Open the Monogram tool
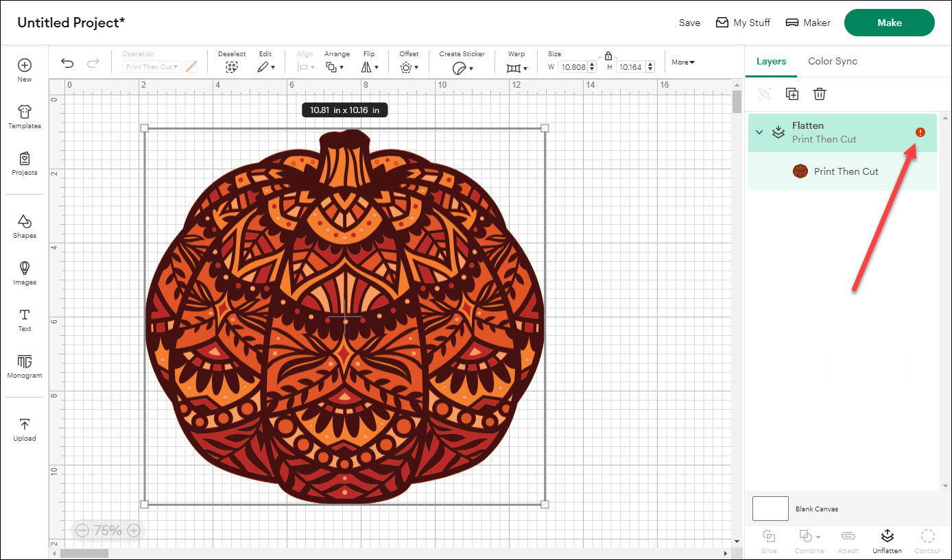The width and height of the screenshot is (952, 560). click(x=25, y=366)
